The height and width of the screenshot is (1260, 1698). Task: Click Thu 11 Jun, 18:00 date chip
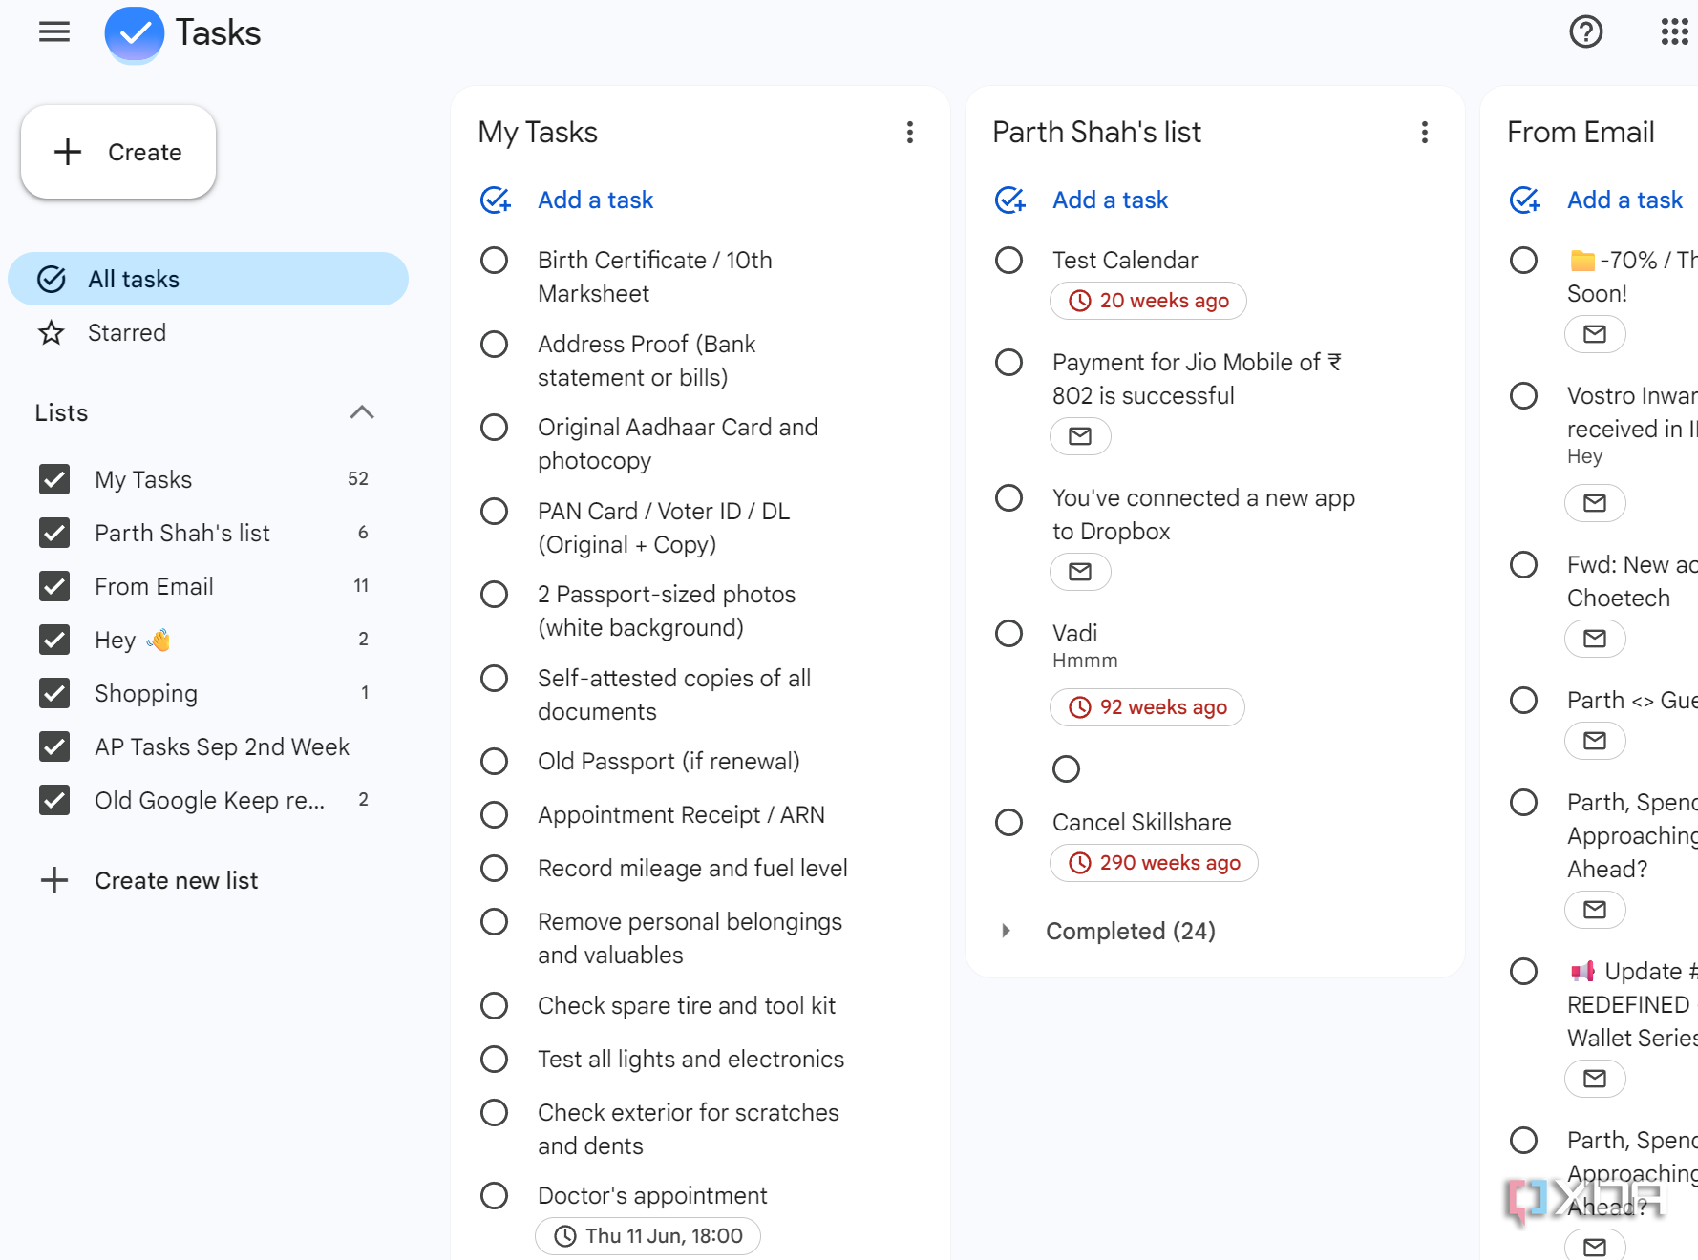click(647, 1236)
